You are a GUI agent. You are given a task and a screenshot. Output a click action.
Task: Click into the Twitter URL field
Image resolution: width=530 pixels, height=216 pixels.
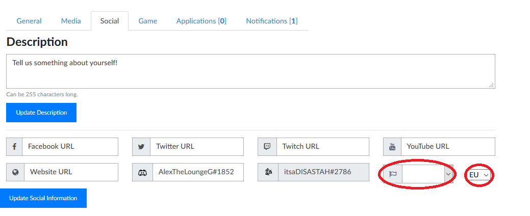pos(197,147)
